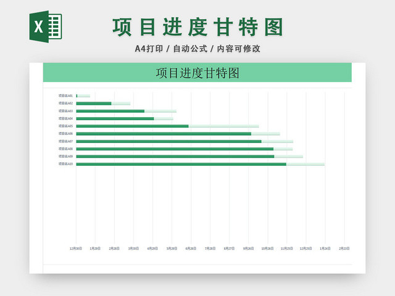Viewport: 395px width, 296px height.
Task: Select the 项目名A03 row label
Action: tap(65, 111)
